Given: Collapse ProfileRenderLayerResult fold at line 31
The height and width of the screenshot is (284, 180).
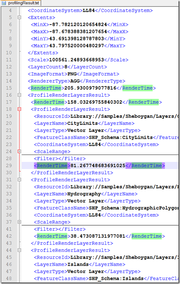Looking at the screenshot, I should coord(19,180).
